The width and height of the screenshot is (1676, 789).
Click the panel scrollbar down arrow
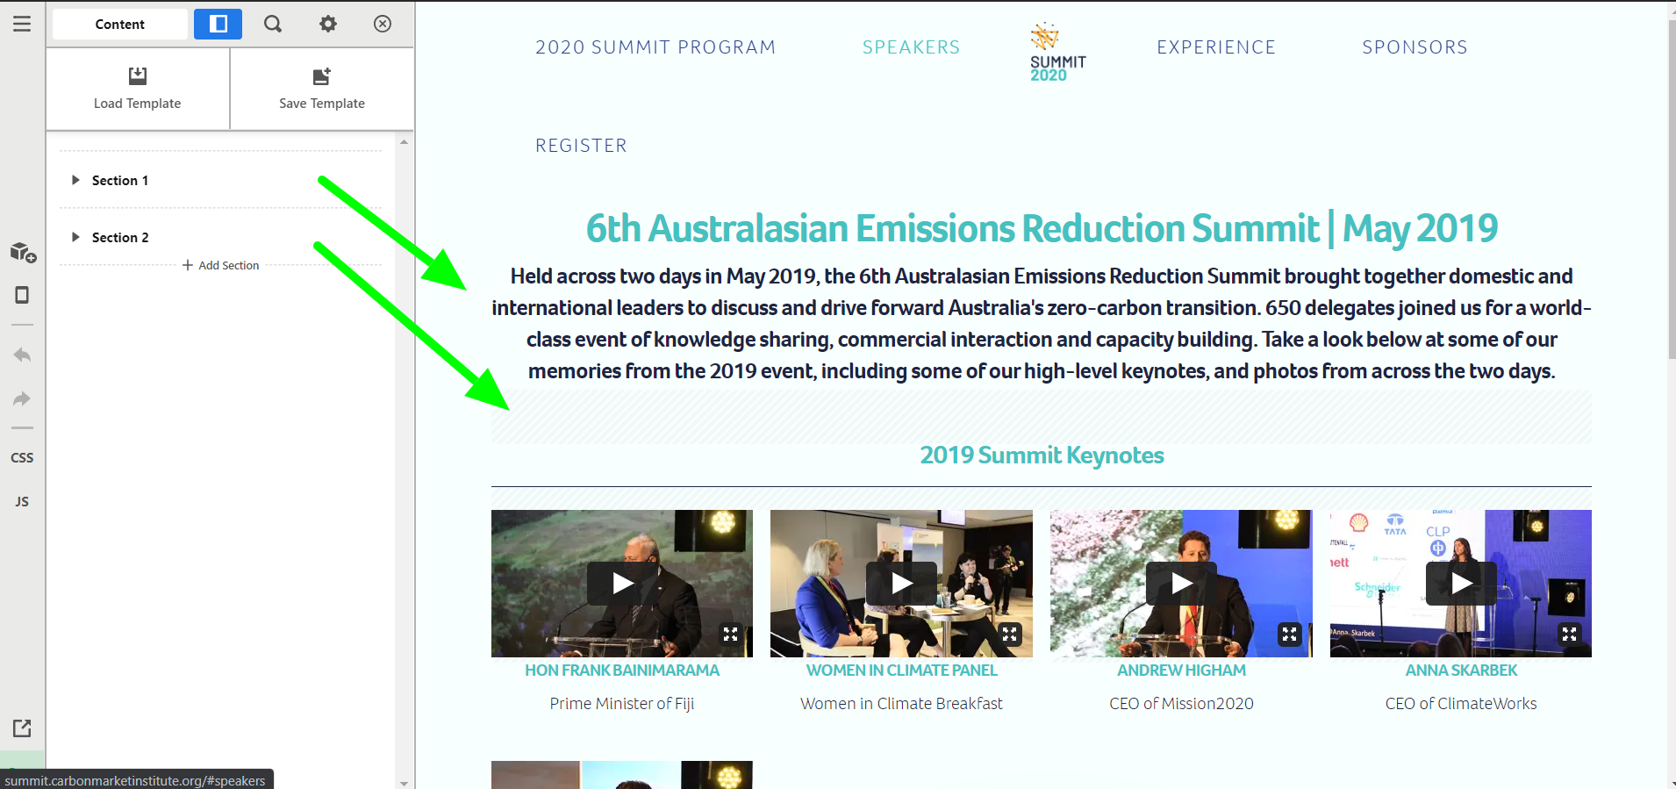click(404, 783)
